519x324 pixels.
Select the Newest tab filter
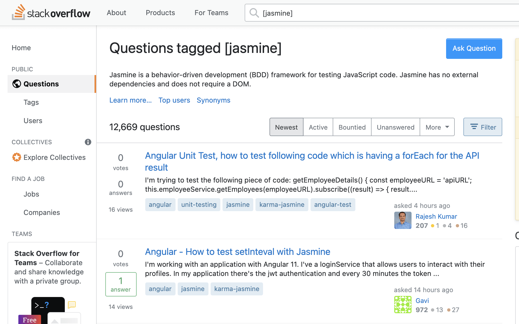point(286,127)
